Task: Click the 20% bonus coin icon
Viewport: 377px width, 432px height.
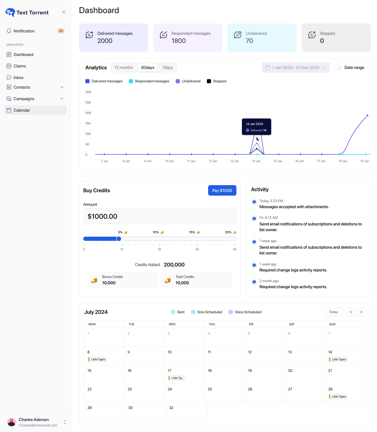Action: (x=235, y=232)
